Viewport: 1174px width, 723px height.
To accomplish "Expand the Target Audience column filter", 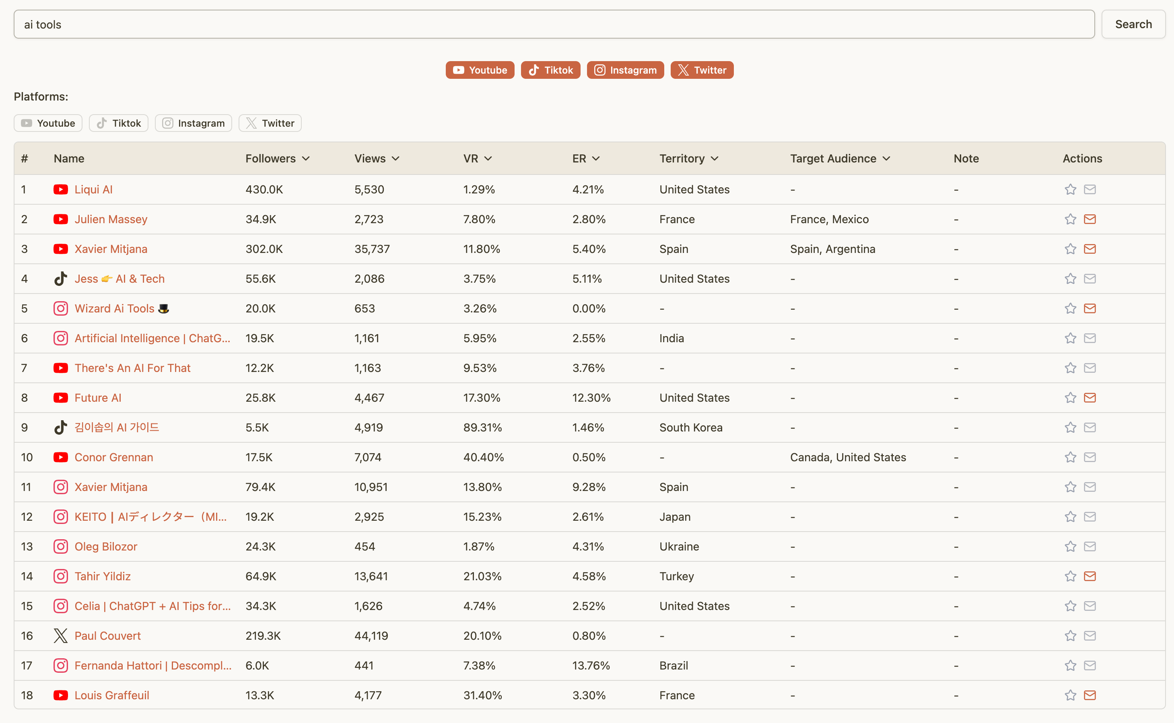I will [x=886, y=158].
